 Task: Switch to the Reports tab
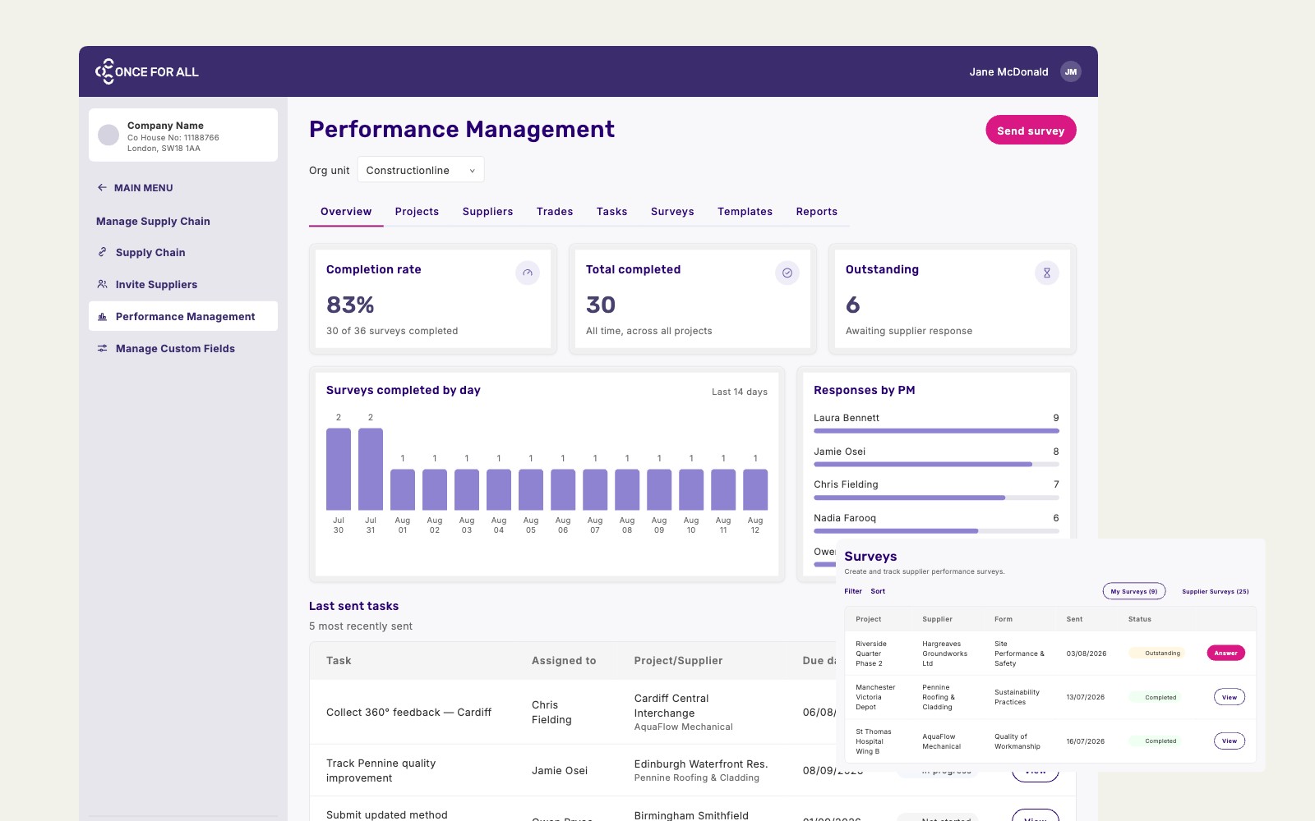(x=817, y=211)
